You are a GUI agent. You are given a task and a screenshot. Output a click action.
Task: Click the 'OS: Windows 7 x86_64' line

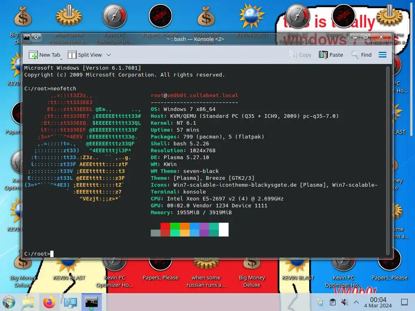click(x=183, y=109)
